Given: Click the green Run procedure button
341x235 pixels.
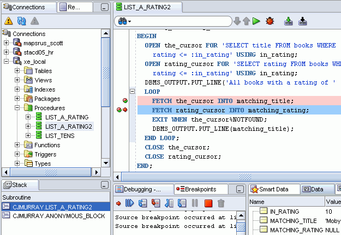Looking at the screenshot, I should (x=256, y=21).
